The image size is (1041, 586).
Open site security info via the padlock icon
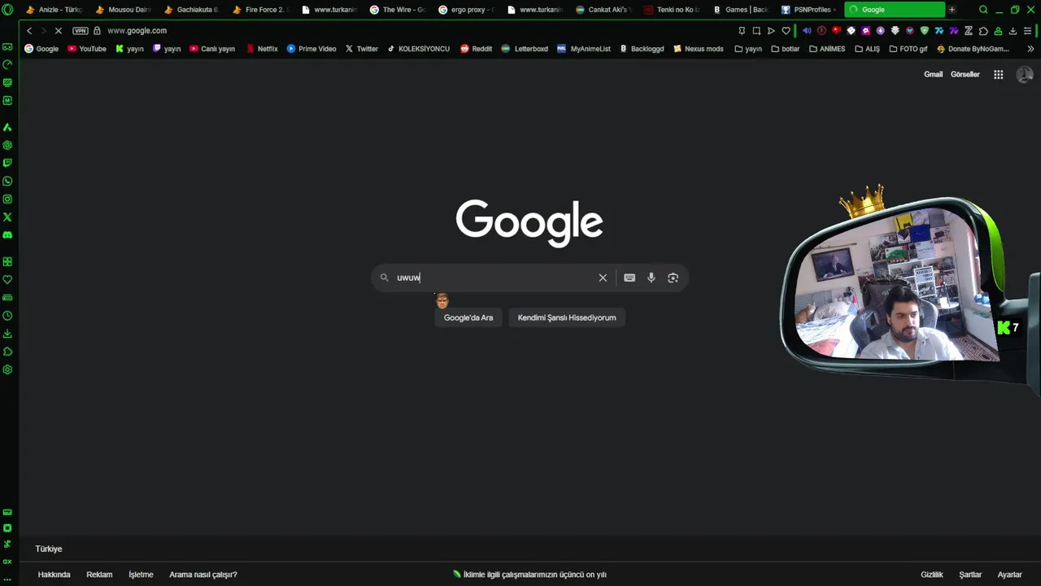pyautogui.click(x=97, y=31)
